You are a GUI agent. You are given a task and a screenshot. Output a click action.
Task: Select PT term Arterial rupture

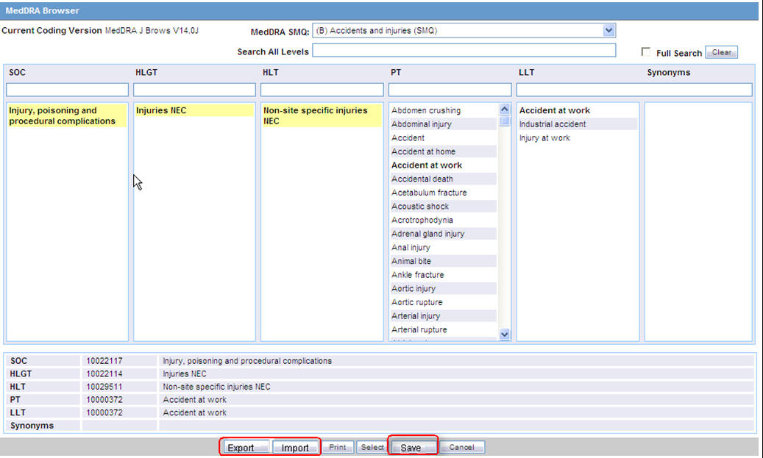(x=443, y=329)
